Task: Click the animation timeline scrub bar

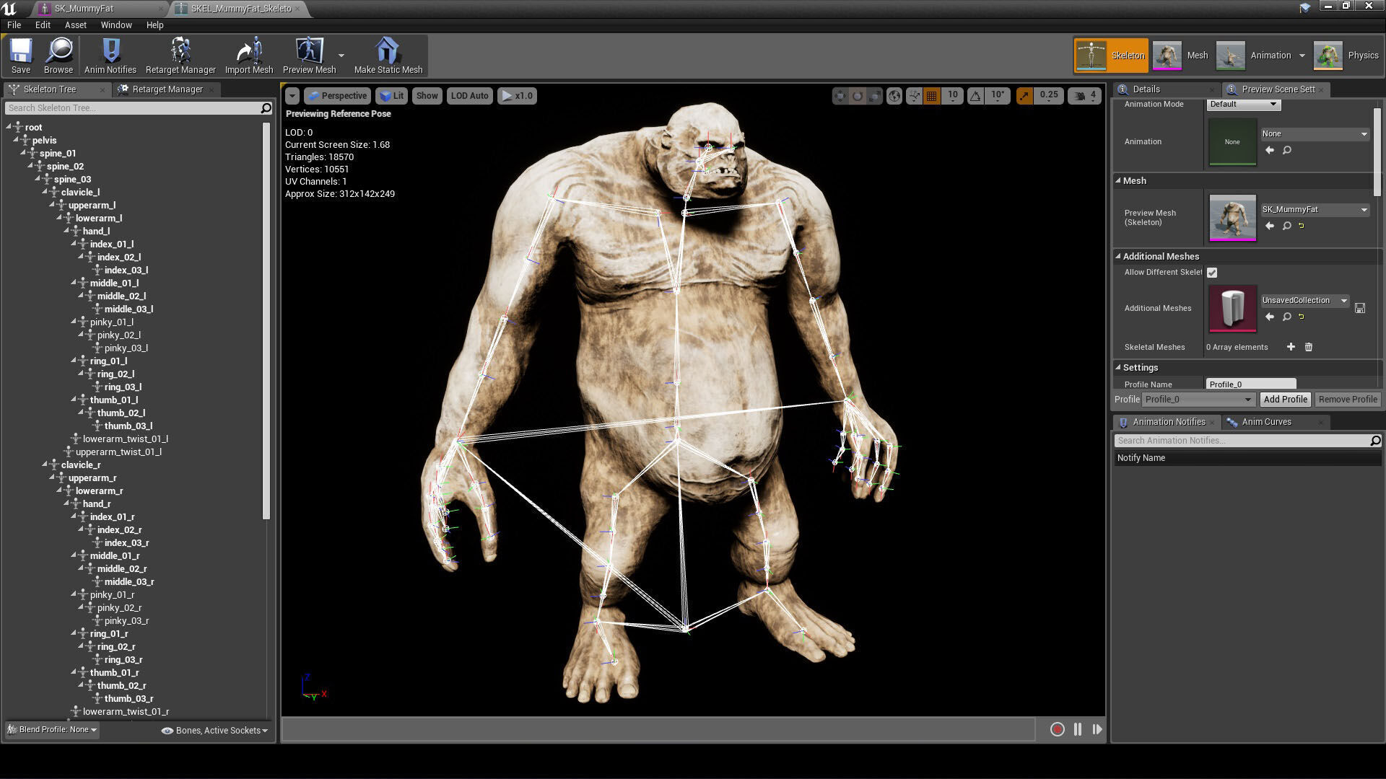Action: point(658,730)
